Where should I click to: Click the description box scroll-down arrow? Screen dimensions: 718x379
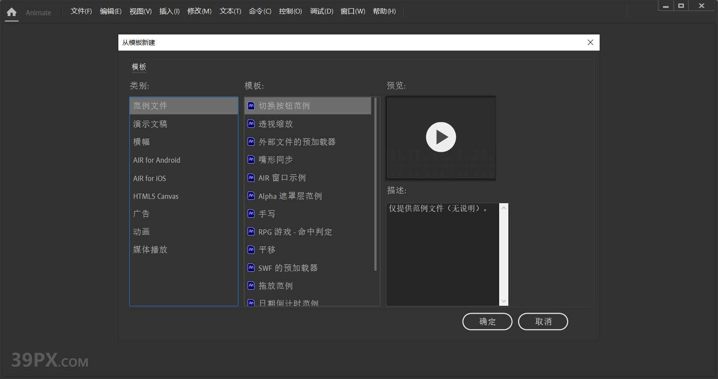click(504, 301)
